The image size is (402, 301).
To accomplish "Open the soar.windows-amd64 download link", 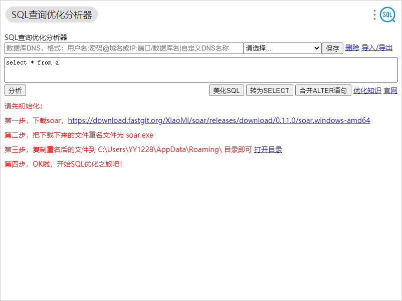I will click(219, 120).
